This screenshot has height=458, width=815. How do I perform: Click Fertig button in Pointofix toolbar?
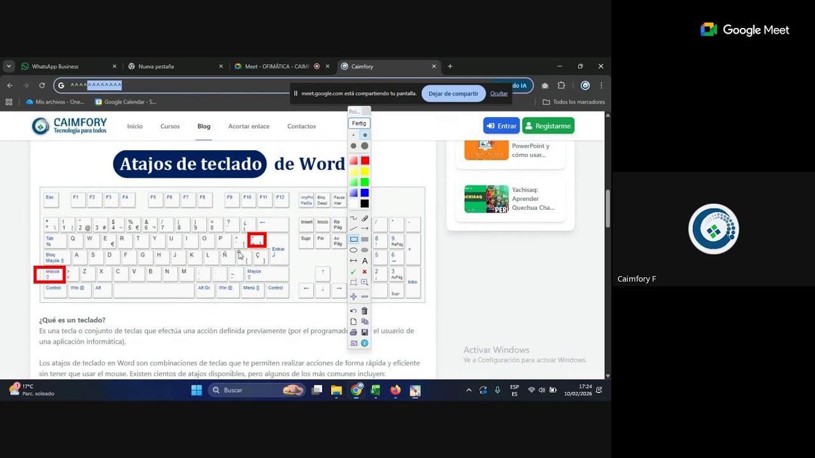pyautogui.click(x=359, y=123)
